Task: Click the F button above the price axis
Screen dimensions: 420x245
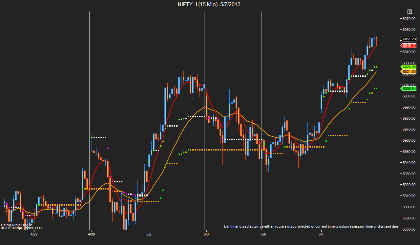Action: [409, 11]
